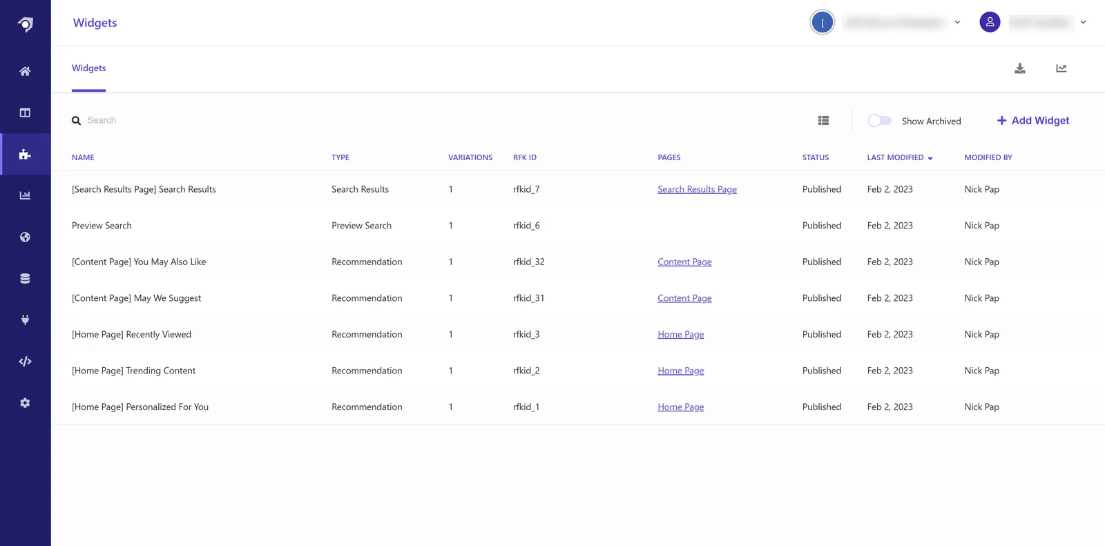Open '[Home Page] Personalized For You' widget
1105x546 pixels.
pyautogui.click(x=140, y=407)
